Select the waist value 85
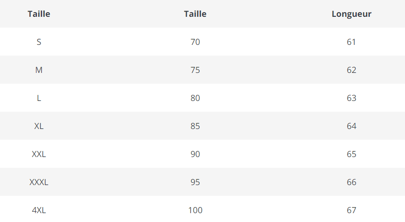This screenshot has height=222, width=405. point(195,126)
